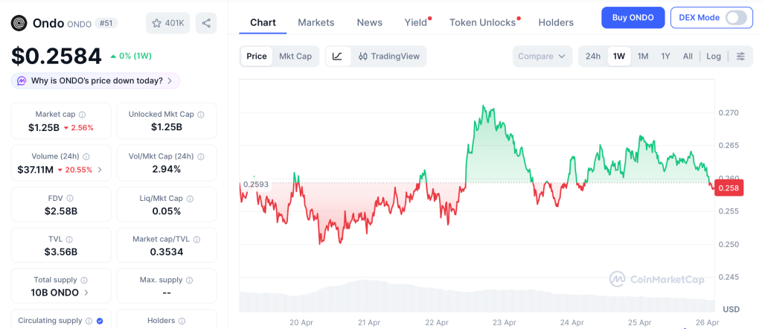Viewport: 762px width, 329px height.
Task: Open the Compare dropdown
Action: [542, 56]
